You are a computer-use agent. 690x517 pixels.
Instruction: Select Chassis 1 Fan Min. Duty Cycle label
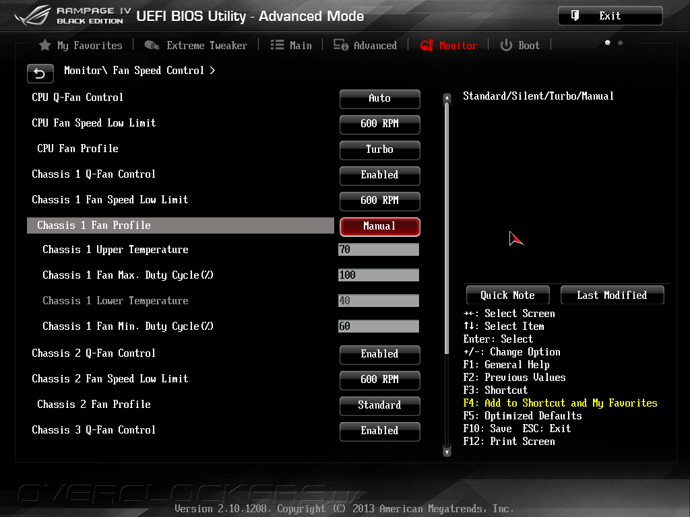128,326
